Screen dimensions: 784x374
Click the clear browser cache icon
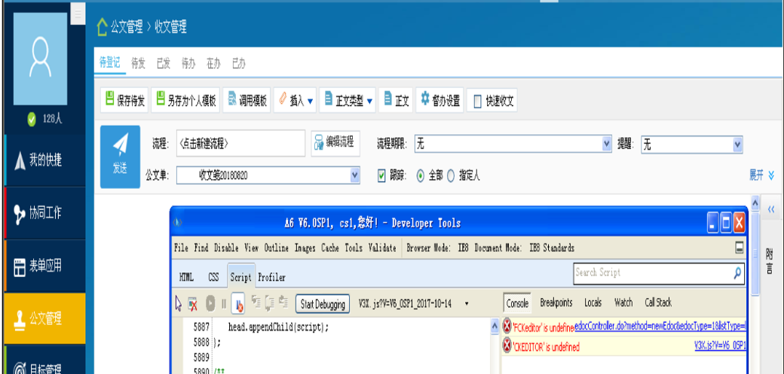pos(192,303)
